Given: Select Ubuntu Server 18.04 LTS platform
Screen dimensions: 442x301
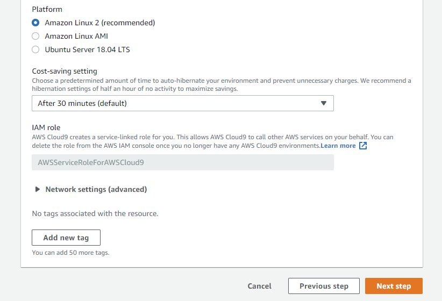Looking at the screenshot, I should [x=35, y=49].
